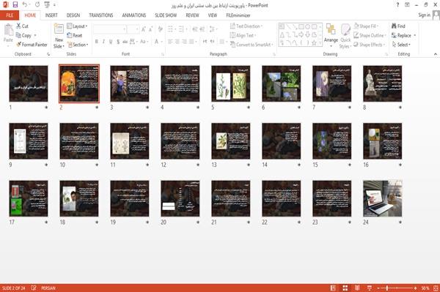Open the Font dialog launcher
440x292 pixels.
coord(163,54)
